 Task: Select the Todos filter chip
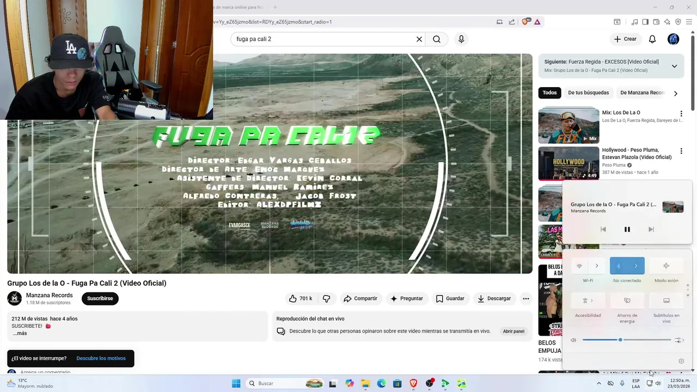pos(549,93)
